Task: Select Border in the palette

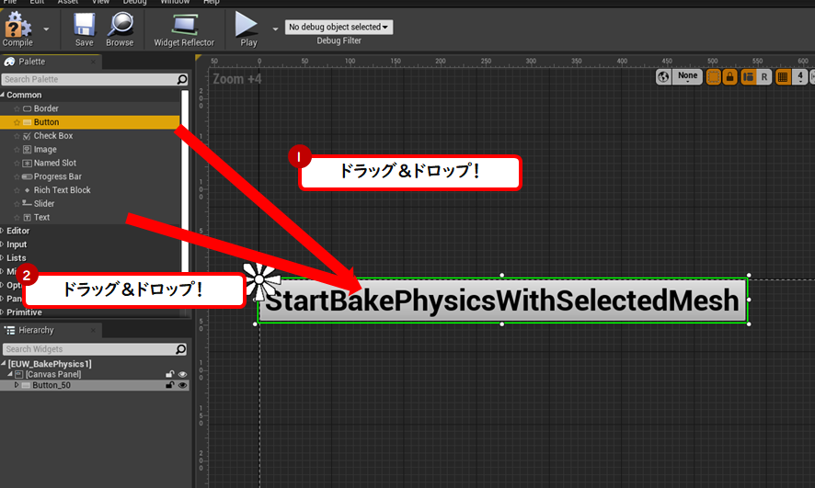Action: pos(46,108)
